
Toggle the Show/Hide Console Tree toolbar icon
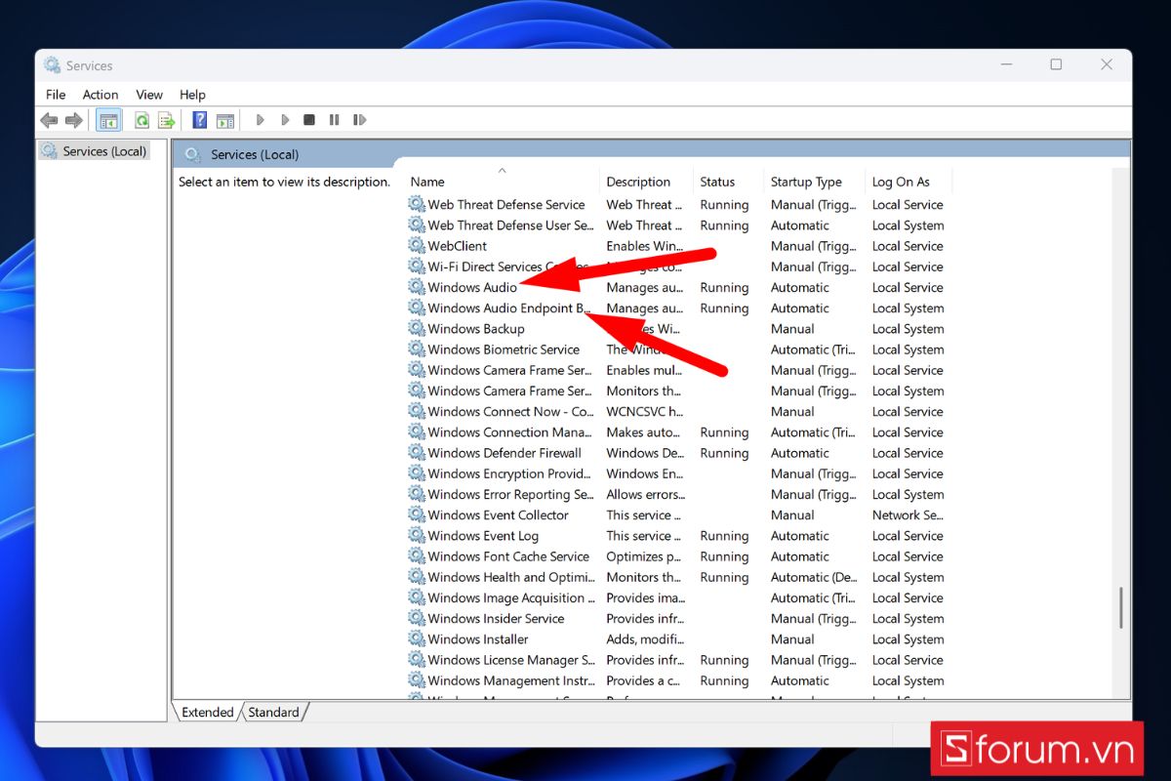pos(108,120)
